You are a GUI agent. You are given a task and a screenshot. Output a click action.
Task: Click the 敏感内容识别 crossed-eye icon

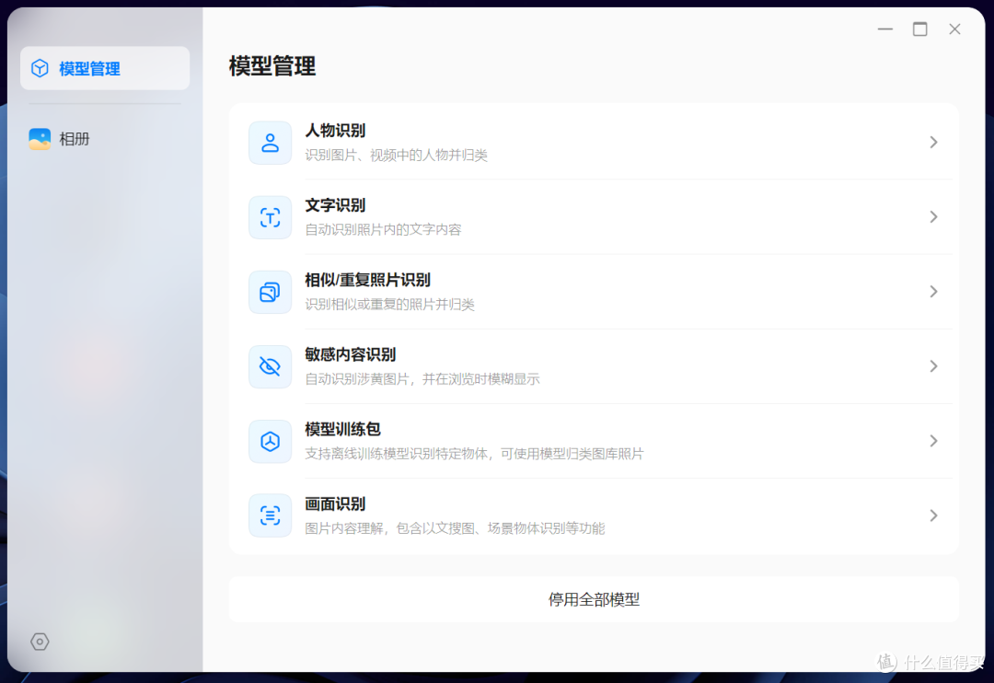tap(270, 366)
